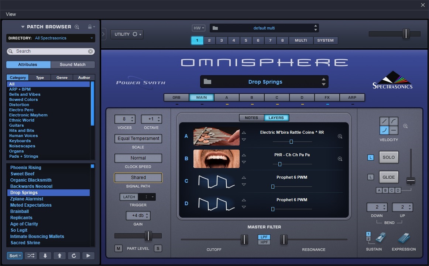This screenshot has height=266, width=429.
Task: Click the shuffle patches icon
Action: [x=31, y=256]
